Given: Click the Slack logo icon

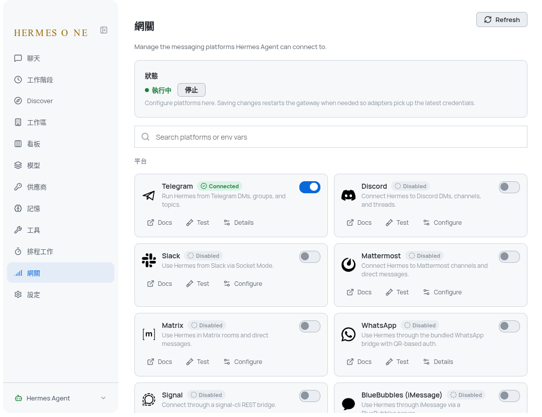Looking at the screenshot, I should point(148,260).
